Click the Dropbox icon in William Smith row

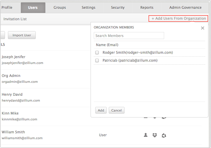[155, 135]
